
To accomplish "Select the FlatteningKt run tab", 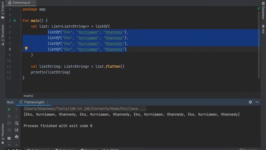I will pos(34,102).
